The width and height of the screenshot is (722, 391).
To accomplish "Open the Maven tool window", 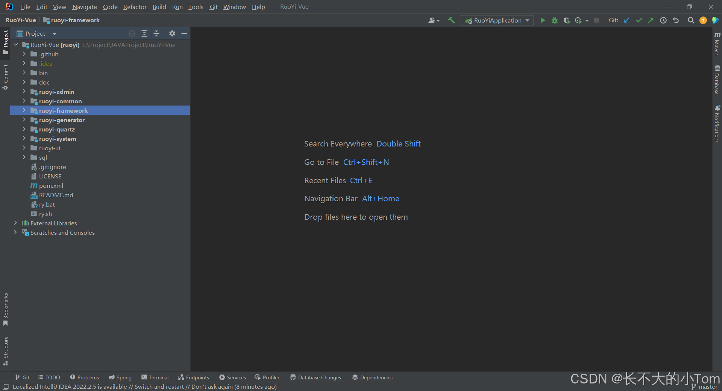I will pos(717,44).
